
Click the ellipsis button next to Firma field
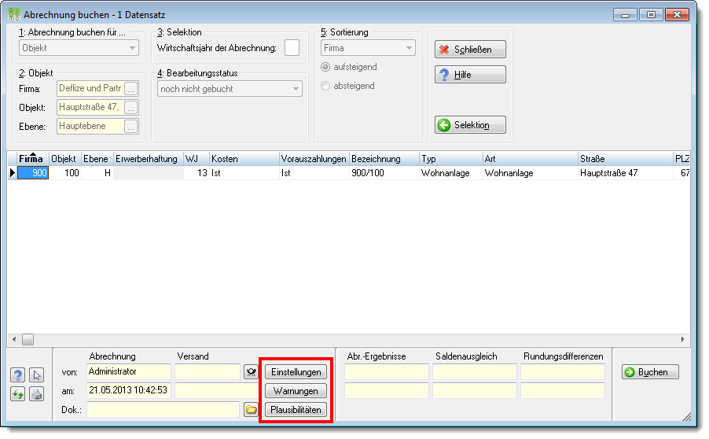click(x=131, y=89)
